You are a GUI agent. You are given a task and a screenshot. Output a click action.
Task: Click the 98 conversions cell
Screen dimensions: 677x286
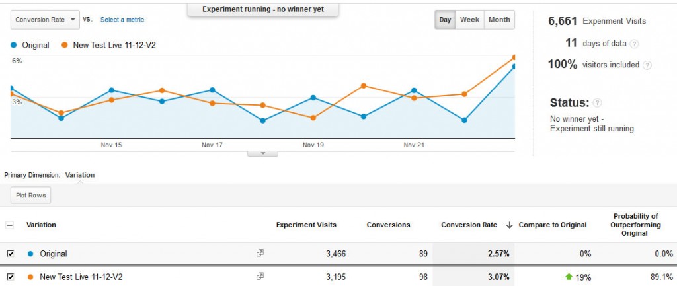[423, 277]
